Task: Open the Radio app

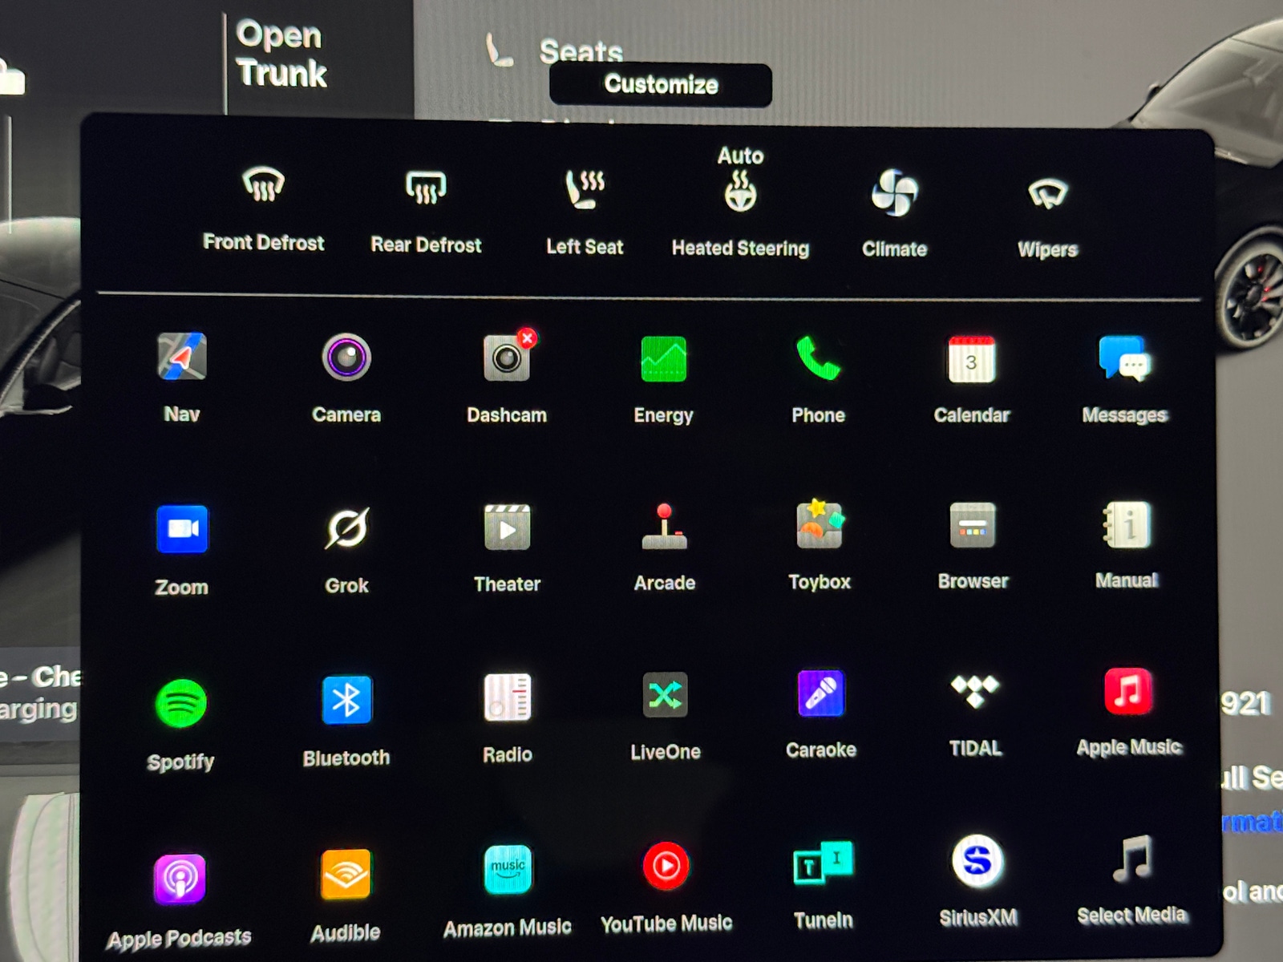Action: [x=508, y=697]
